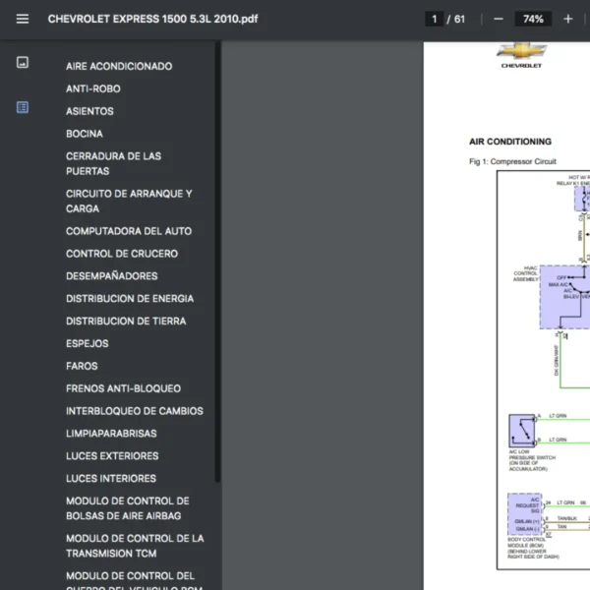
Task: Click the page number input field
Action: (434, 19)
